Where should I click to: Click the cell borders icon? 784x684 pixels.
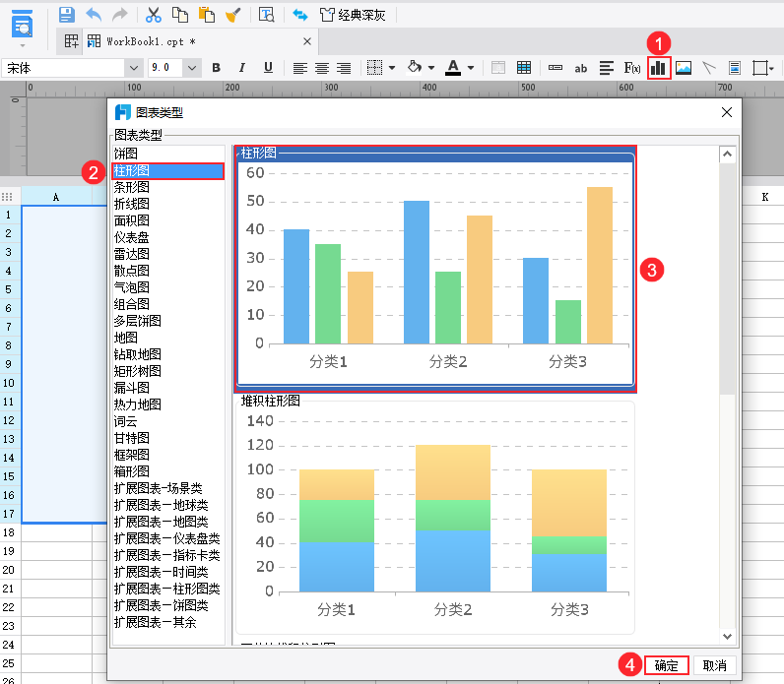[x=374, y=68]
